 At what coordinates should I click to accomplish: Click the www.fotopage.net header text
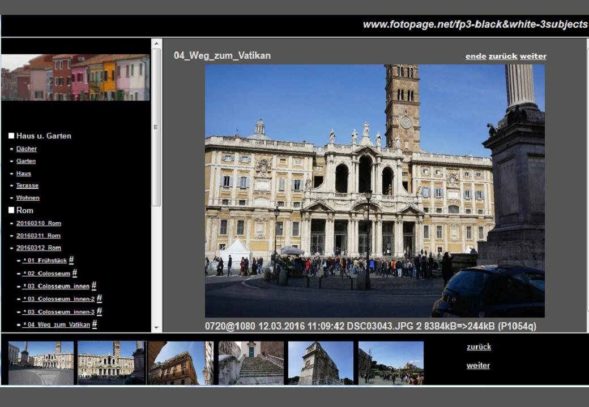[x=475, y=25]
